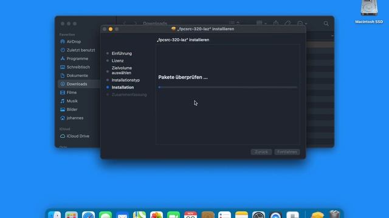Click the installation progress bar
This screenshot has width=389, height=218.
click(228, 87)
